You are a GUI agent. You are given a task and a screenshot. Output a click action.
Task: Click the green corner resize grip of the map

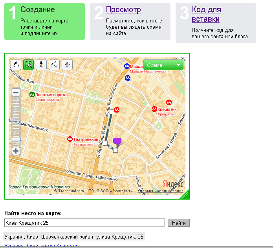[x=185, y=194]
